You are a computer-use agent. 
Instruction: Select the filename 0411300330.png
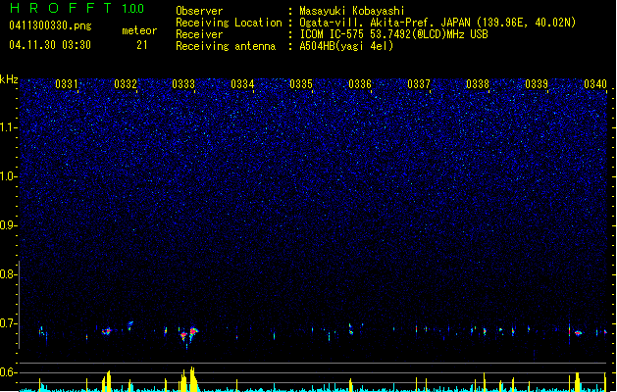(x=50, y=25)
